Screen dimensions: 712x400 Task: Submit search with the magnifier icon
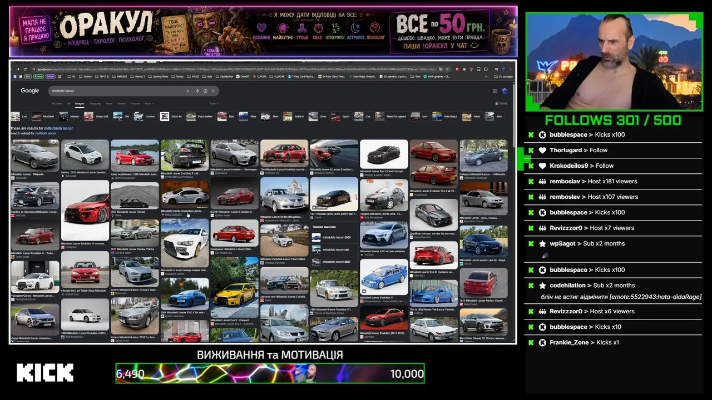coord(213,91)
